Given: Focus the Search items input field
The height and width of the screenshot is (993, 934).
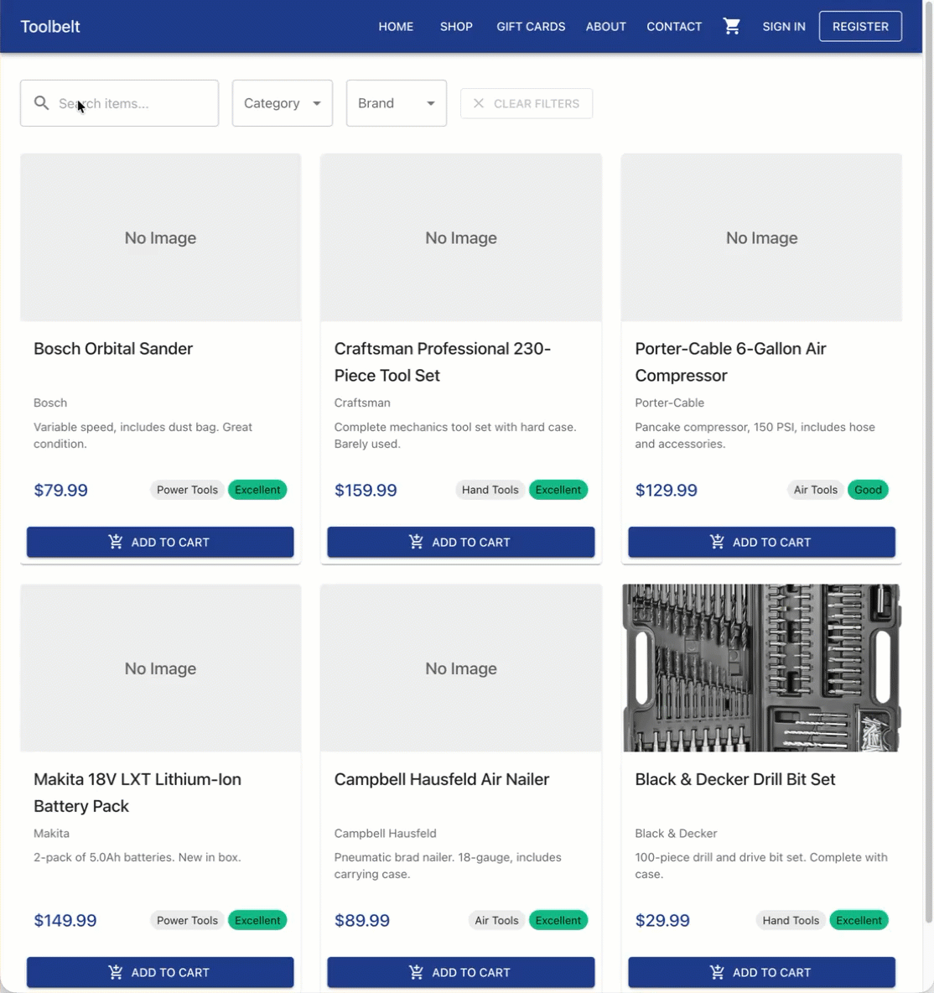Looking at the screenshot, I should (x=120, y=103).
